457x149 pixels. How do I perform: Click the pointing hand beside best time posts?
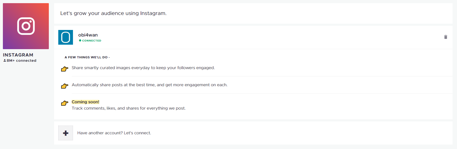point(65,86)
